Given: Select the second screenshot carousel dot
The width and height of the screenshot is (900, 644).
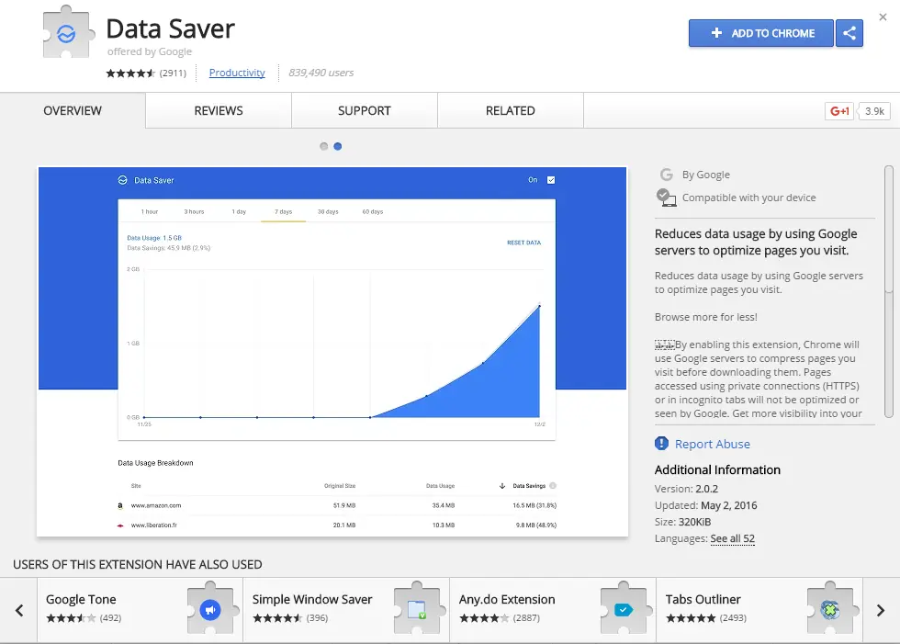Looking at the screenshot, I should 338,146.
